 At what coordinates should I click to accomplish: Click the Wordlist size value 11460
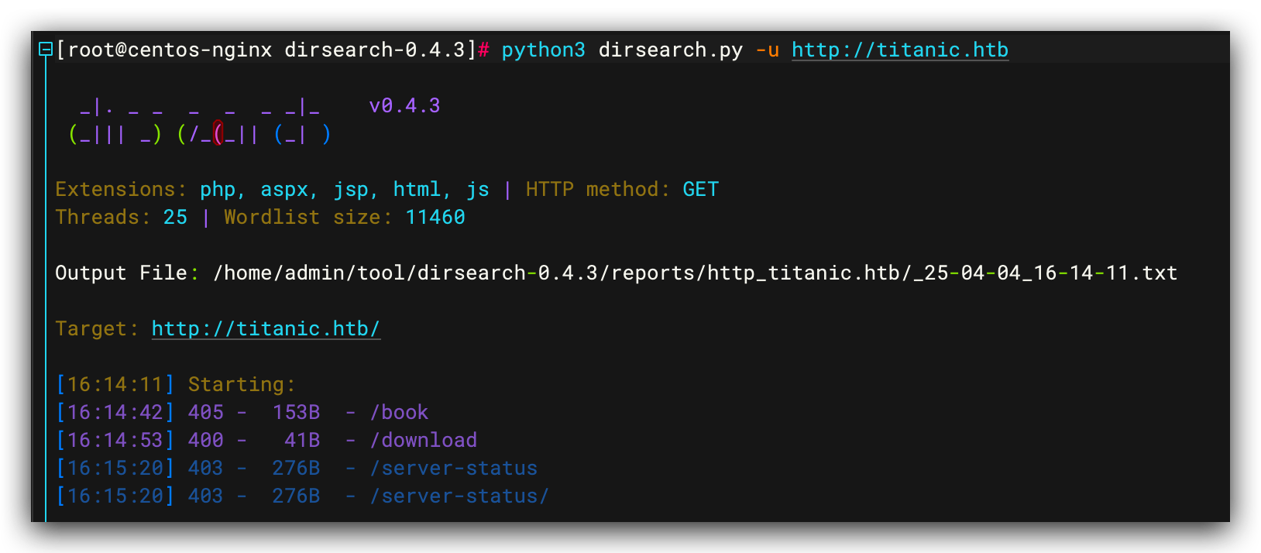click(x=435, y=218)
